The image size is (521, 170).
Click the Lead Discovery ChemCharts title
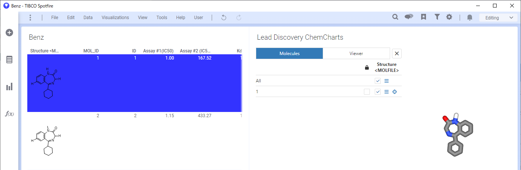click(x=300, y=37)
